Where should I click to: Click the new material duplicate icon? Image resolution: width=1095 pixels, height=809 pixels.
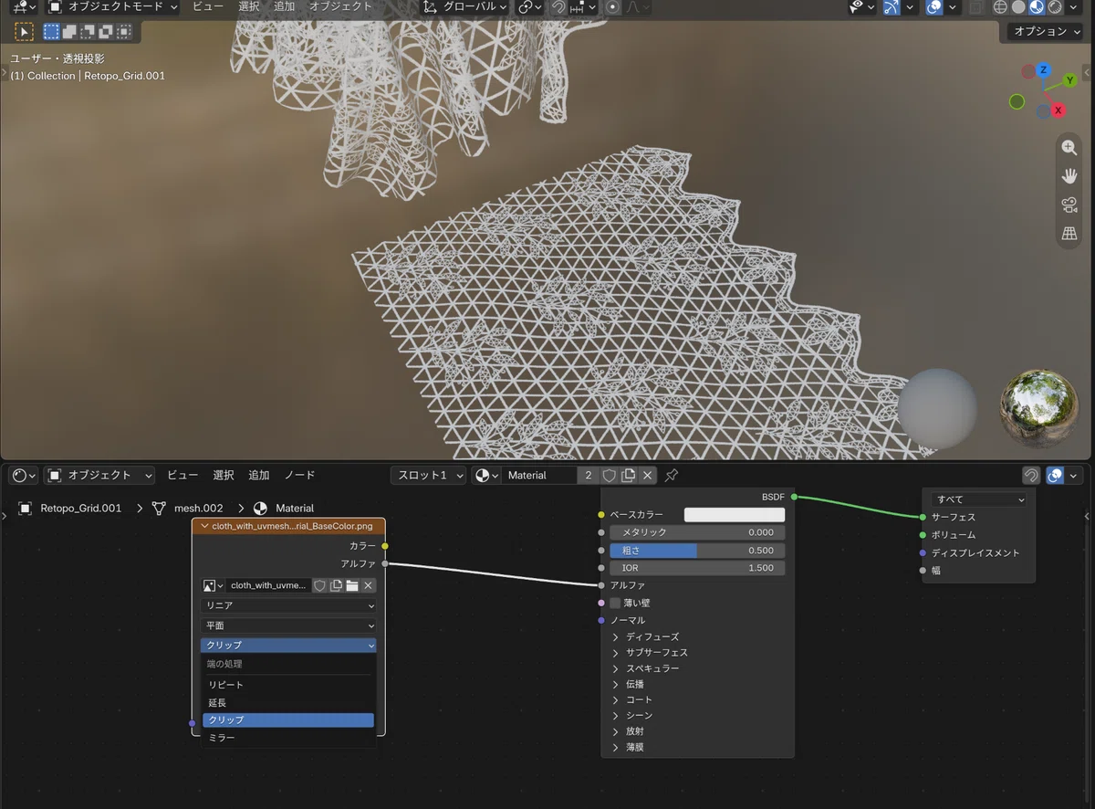tap(629, 476)
